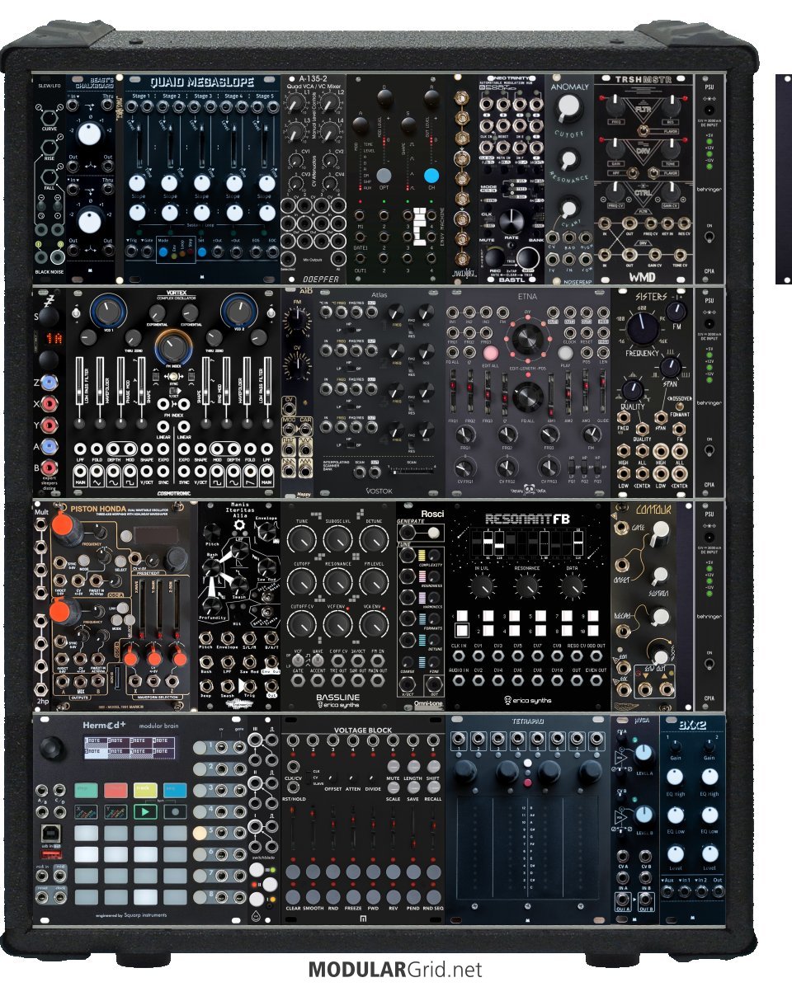Screen dimensions: 792x987
Task: Click the TUNE knob on Bassline
Action: pyautogui.click(x=302, y=541)
